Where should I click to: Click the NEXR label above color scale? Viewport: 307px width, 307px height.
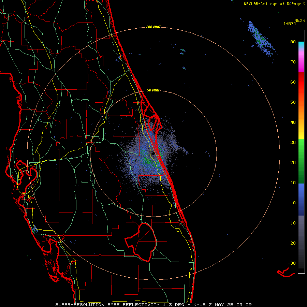click(x=300, y=20)
